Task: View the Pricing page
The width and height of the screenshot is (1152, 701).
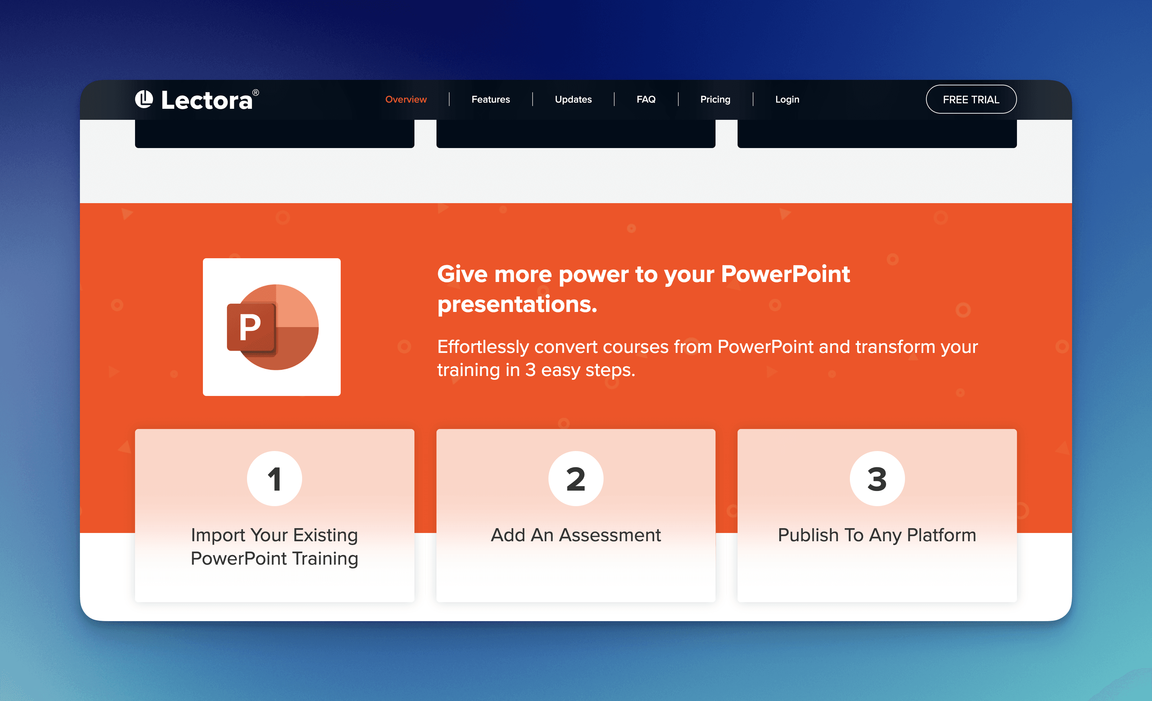Action: click(x=715, y=100)
